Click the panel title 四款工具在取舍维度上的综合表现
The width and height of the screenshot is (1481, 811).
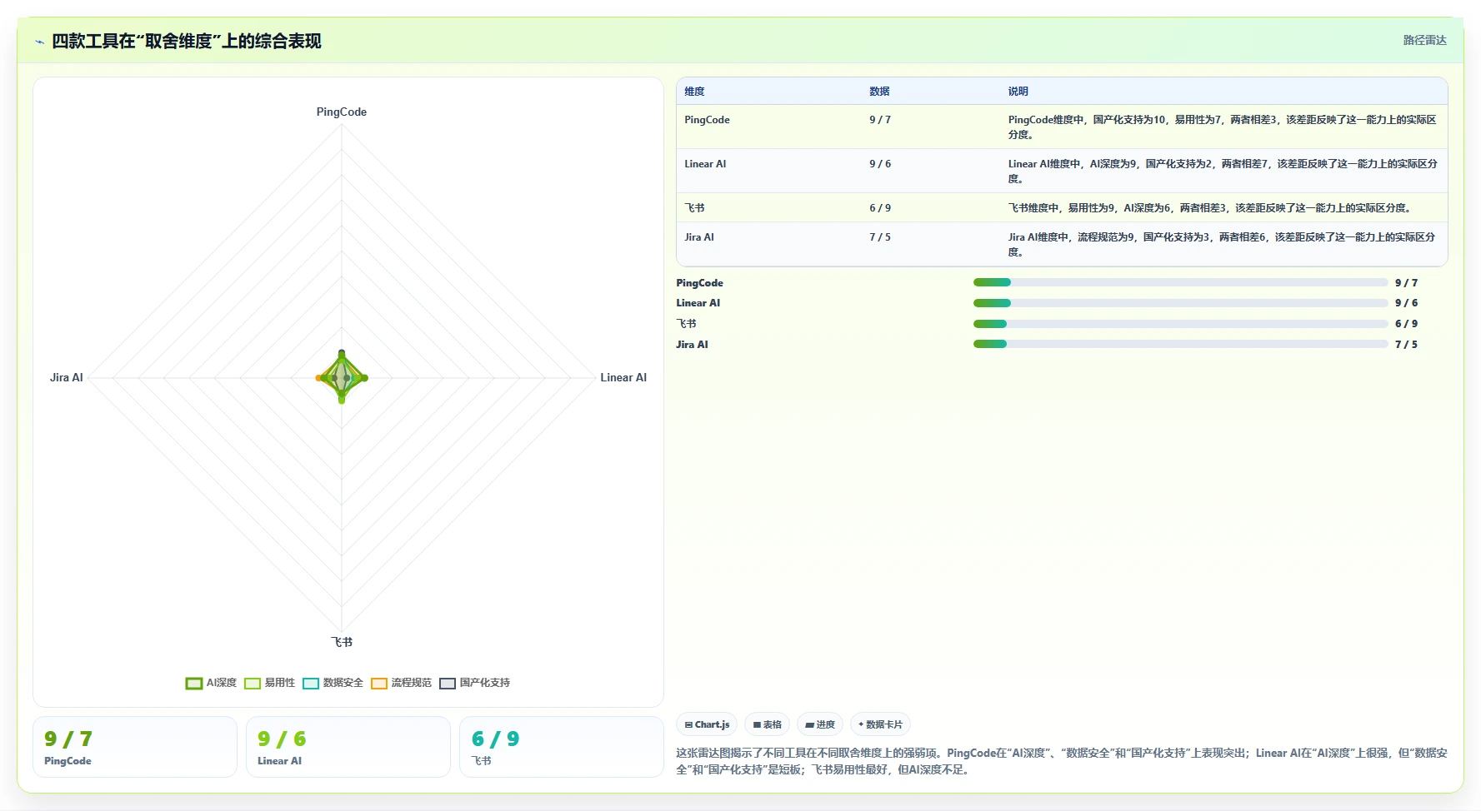187,41
